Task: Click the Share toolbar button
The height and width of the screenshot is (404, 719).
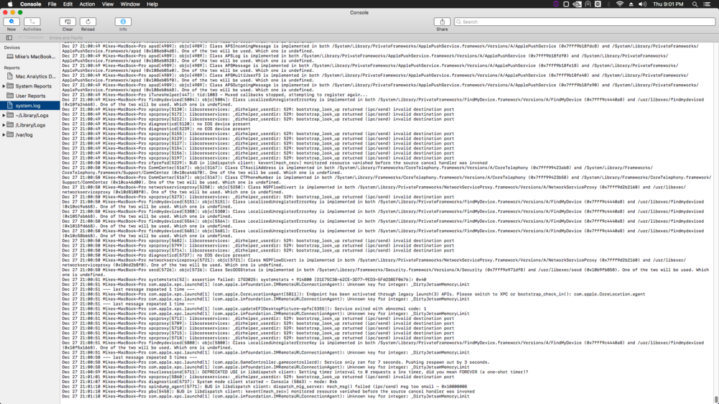Action: click(441, 22)
